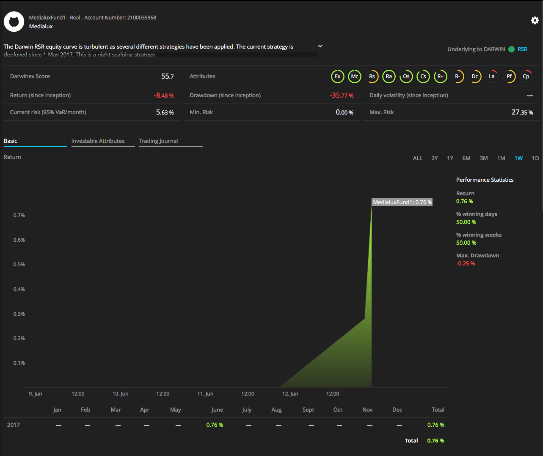
Task: Click the green DARWIN status dot
Action: pos(511,49)
